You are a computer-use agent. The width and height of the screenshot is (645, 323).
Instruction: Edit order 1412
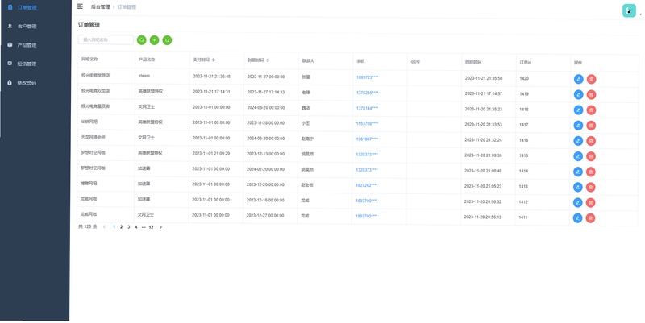pos(578,203)
